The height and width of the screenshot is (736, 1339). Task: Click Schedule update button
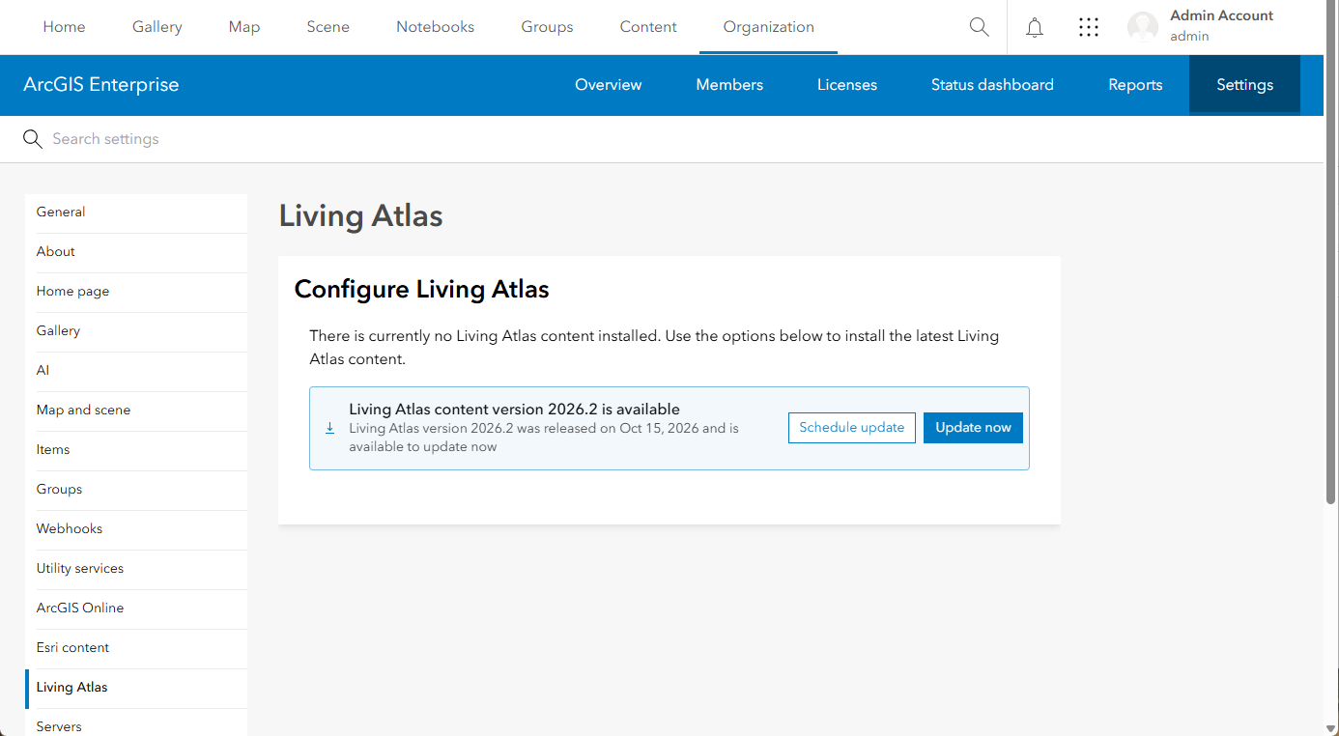click(852, 428)
